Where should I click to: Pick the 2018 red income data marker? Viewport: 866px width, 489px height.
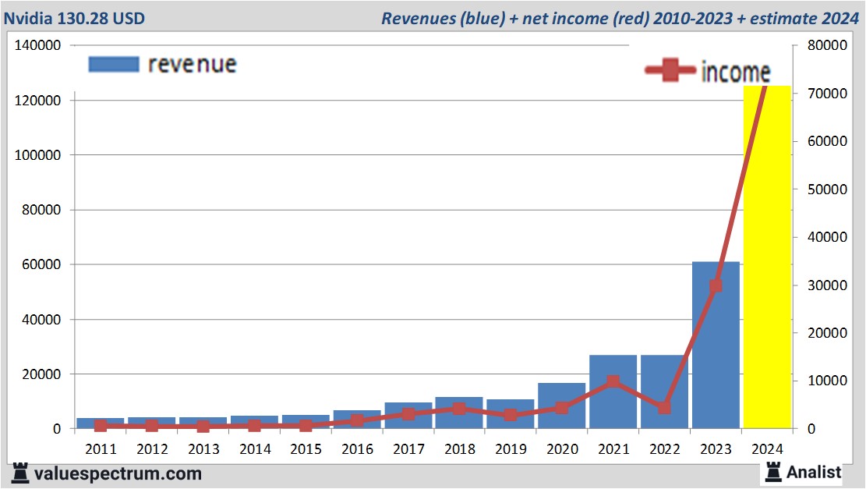click(x=459, y=409)
